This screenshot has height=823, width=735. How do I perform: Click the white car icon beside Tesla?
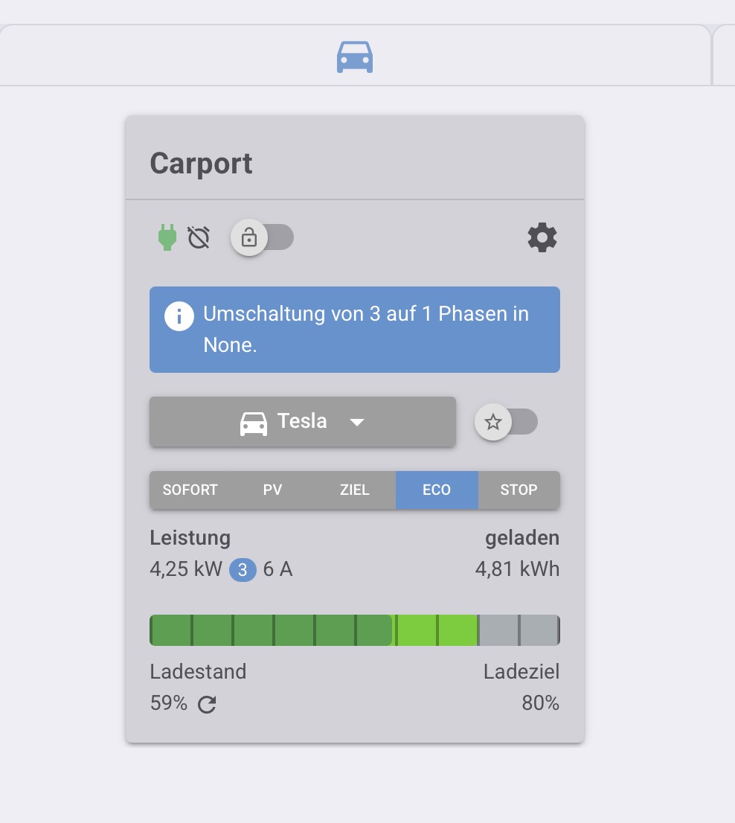253,423
